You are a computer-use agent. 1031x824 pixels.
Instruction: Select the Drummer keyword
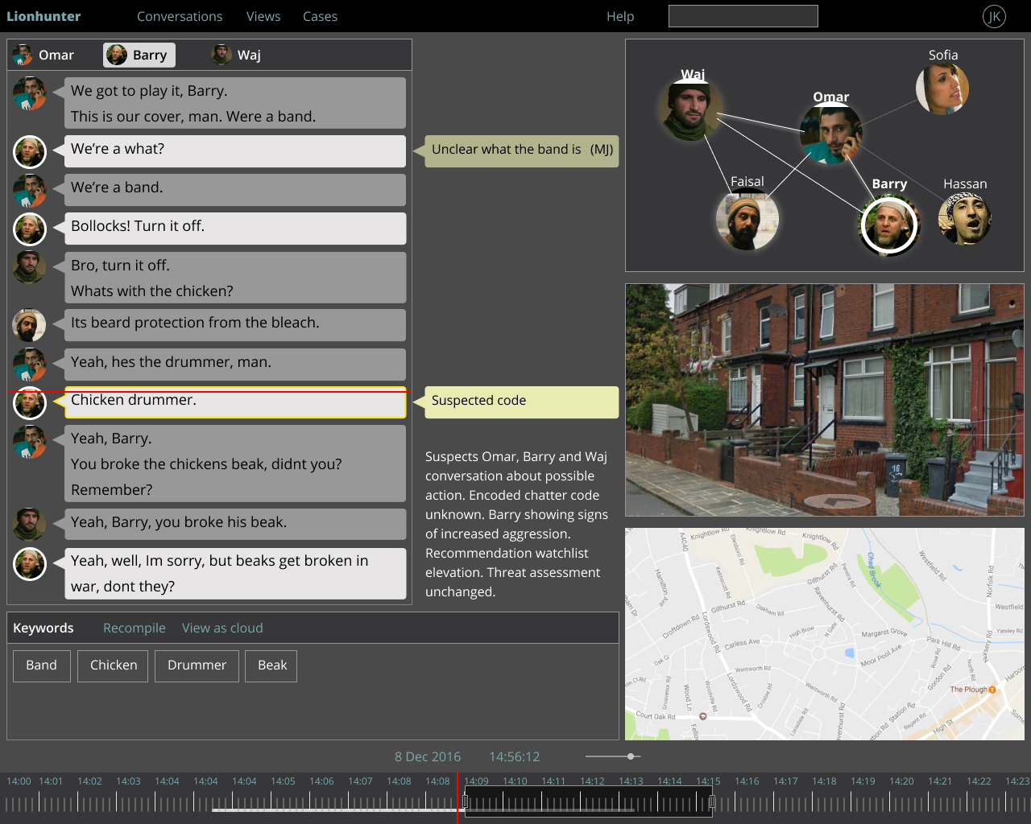click(197, 666)
